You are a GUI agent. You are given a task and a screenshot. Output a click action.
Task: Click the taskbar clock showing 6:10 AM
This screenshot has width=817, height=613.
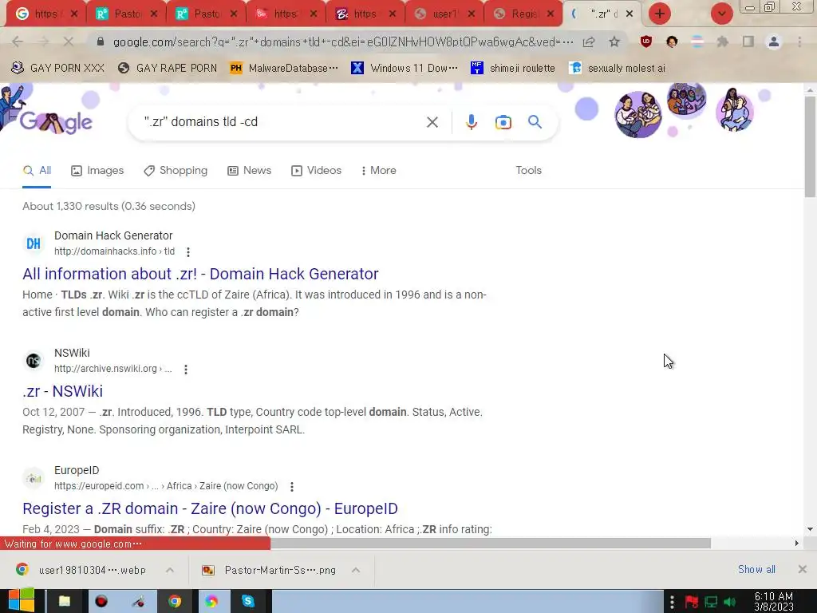coord(774,602)
